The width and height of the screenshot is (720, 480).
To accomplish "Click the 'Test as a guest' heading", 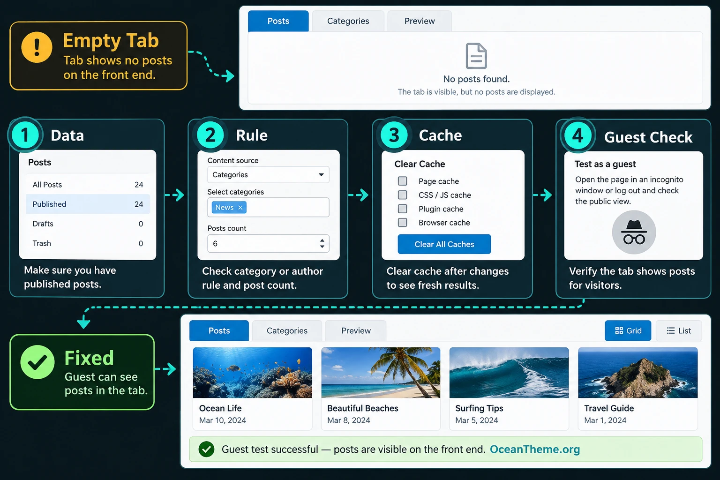I will [605, 164].
